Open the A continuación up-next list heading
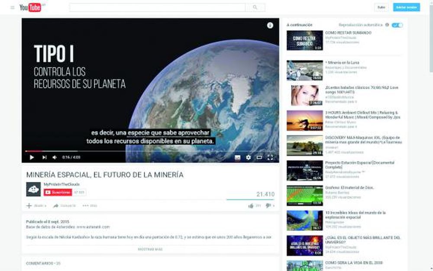The width and height of the screenshot is (433, 271). (x=299, y=25)
